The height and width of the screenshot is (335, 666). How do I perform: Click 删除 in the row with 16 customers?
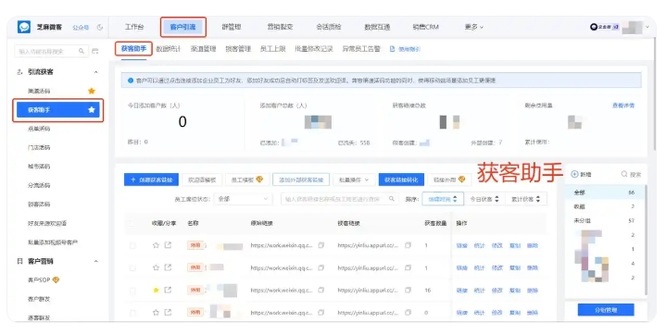tap(533, 291)
